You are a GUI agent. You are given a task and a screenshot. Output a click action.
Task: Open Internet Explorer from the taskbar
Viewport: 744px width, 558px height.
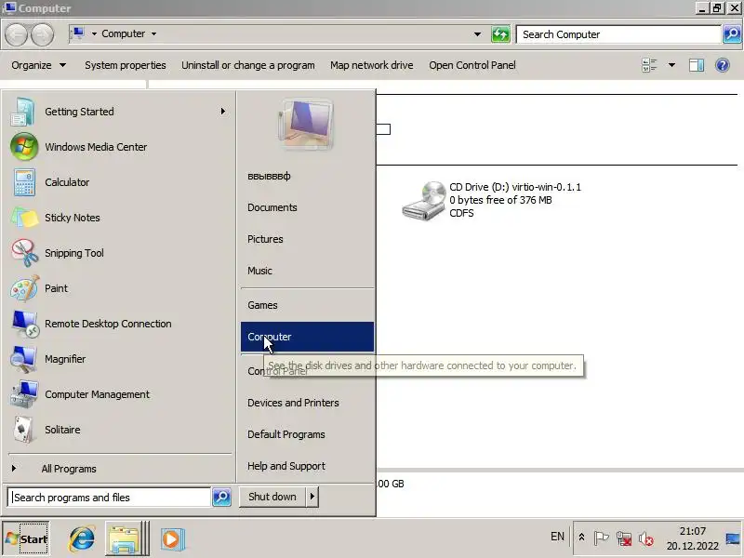point(82,538)
